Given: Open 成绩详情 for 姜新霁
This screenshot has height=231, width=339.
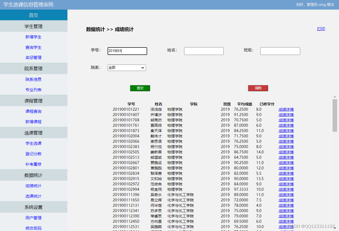Looking at the screenshot, I should tap(286, 152).
